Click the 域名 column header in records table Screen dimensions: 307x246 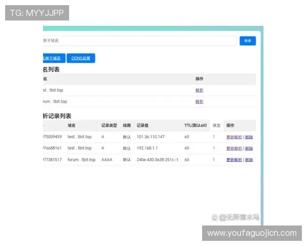72,126
